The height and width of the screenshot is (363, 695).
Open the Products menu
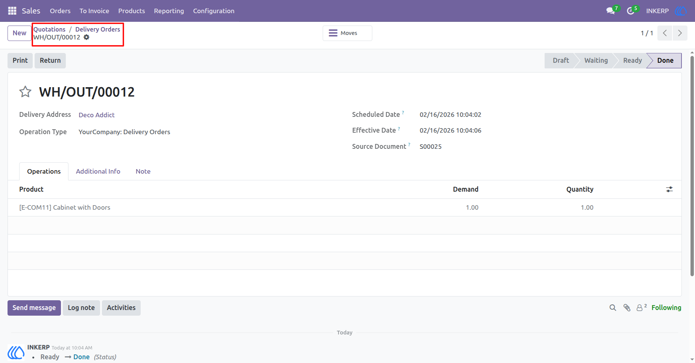132,11
